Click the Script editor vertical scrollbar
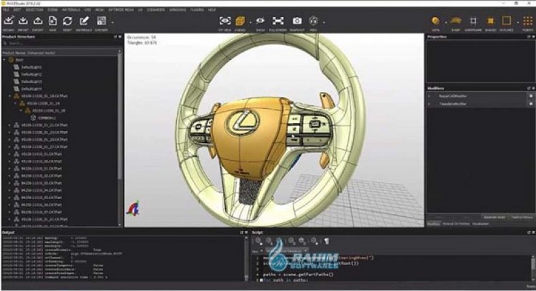This screenshot has width=536, height=291. [533, 268]
